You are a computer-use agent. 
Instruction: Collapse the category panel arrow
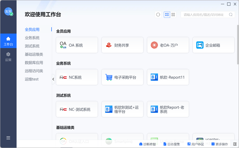[x=53, y=79]
